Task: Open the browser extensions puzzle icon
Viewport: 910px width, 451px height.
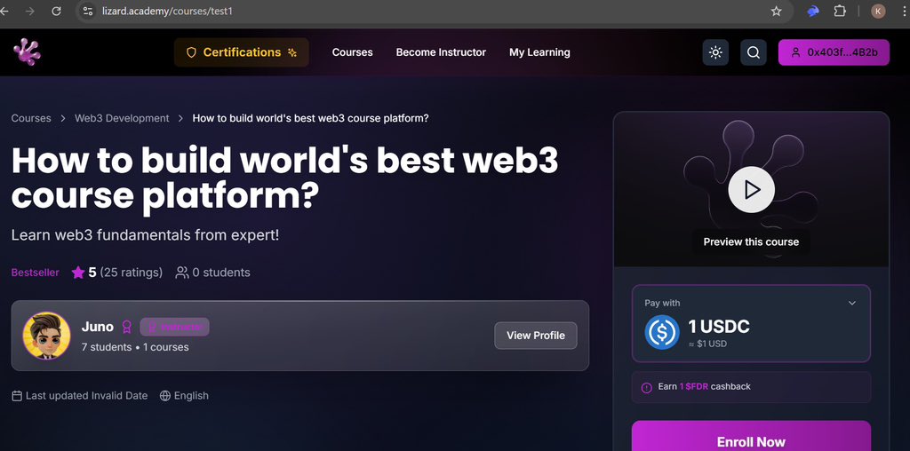Action: 840,11
